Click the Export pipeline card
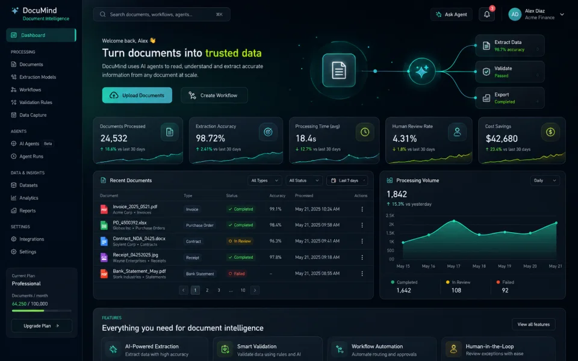The width and height of the screenshot is (578, 361). pyautogui.click(x=510, y=98)
